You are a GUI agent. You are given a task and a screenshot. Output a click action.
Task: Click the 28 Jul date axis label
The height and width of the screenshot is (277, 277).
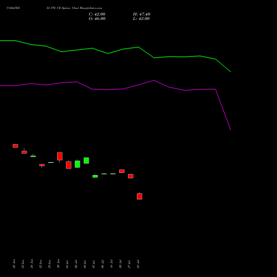(138, 264)
